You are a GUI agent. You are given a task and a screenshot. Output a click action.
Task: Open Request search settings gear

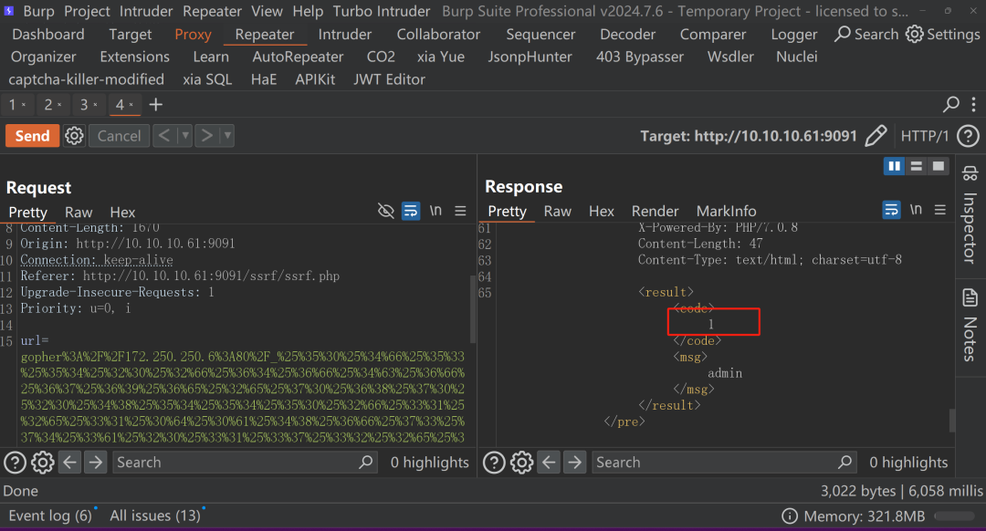click(x=43, y=463)
